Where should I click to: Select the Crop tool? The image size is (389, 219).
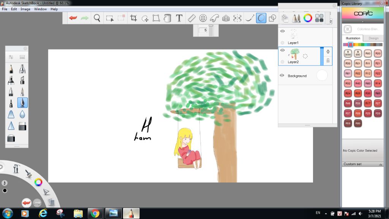click(x=133, y=18)
